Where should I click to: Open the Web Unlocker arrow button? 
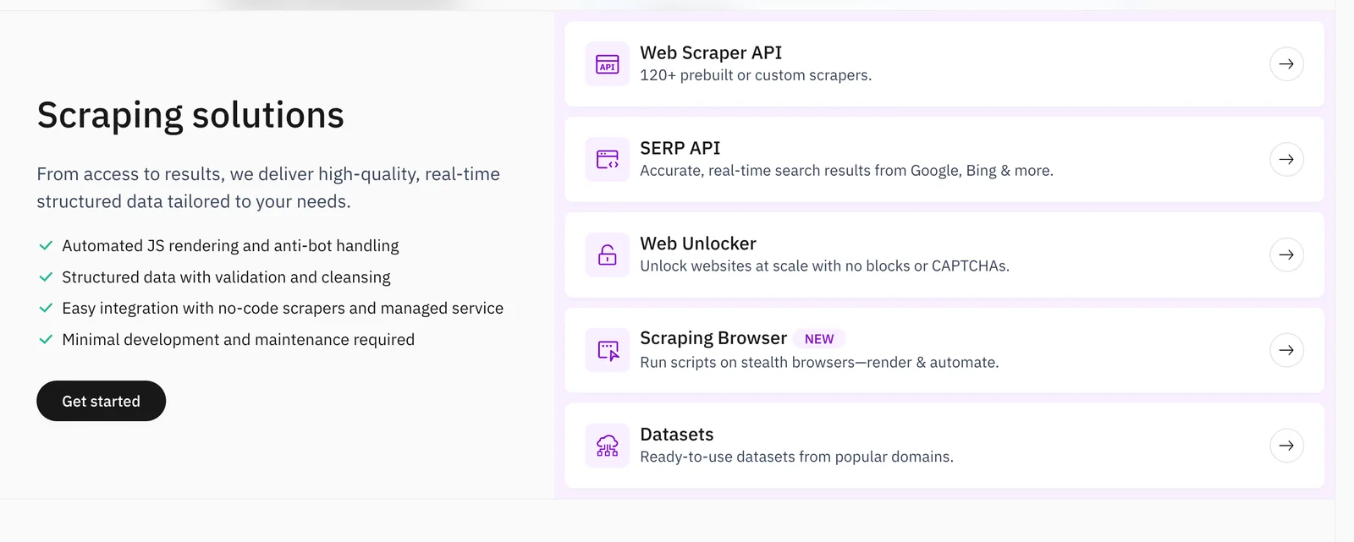[x=1285, y=255]
